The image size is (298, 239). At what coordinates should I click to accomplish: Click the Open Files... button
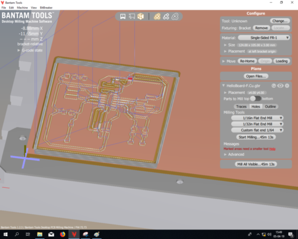tap(256, 76)
